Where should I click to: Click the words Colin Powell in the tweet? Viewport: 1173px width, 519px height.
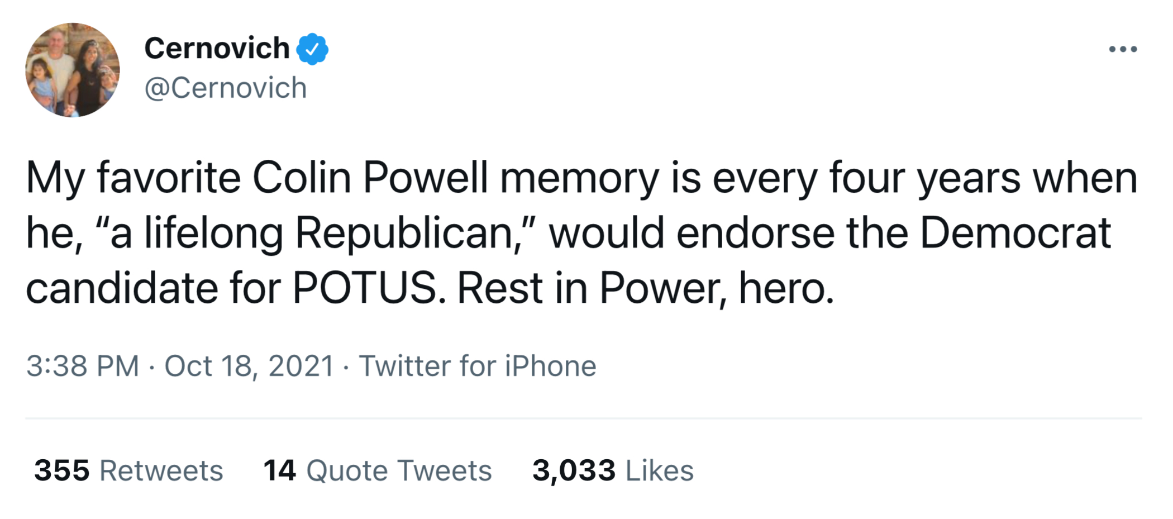tap(370, 178)
